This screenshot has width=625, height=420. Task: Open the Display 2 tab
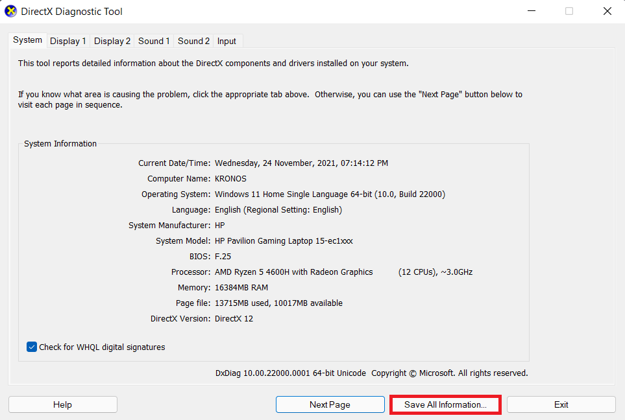tap(112, 41)
